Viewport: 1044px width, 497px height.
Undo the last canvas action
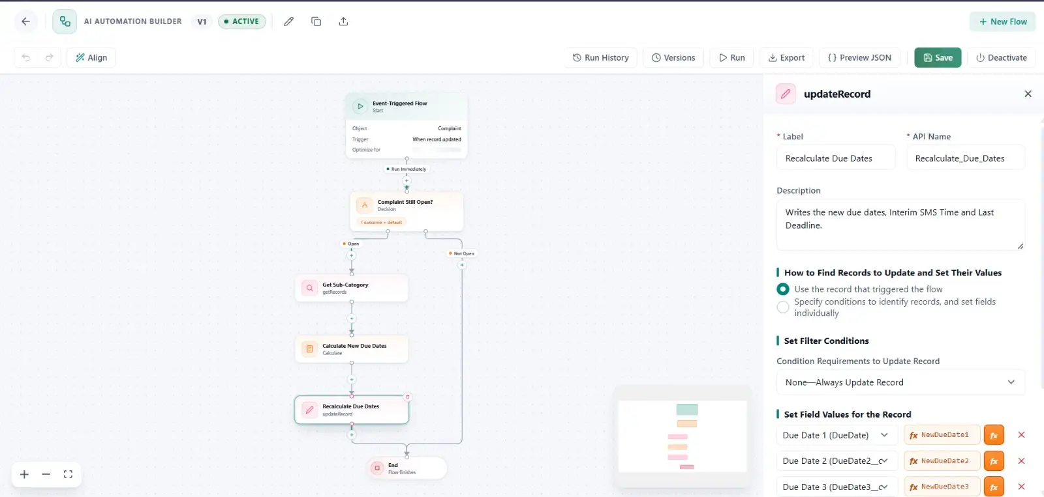[x=26, y=57]
